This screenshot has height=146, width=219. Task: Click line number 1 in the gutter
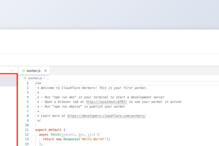point(27,83)
